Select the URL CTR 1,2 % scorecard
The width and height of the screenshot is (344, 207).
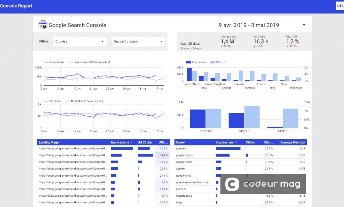point(292,41)
